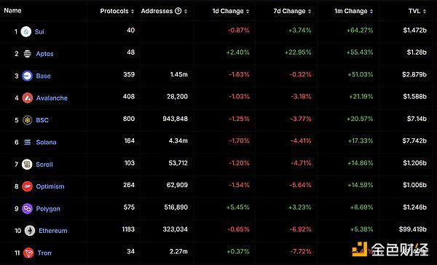Click the Name column header
This screenshot has width=437, height=265.
(13, 11)
